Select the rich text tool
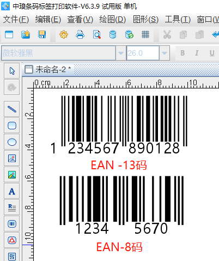The image size is (219, 261). coord(12,207)
